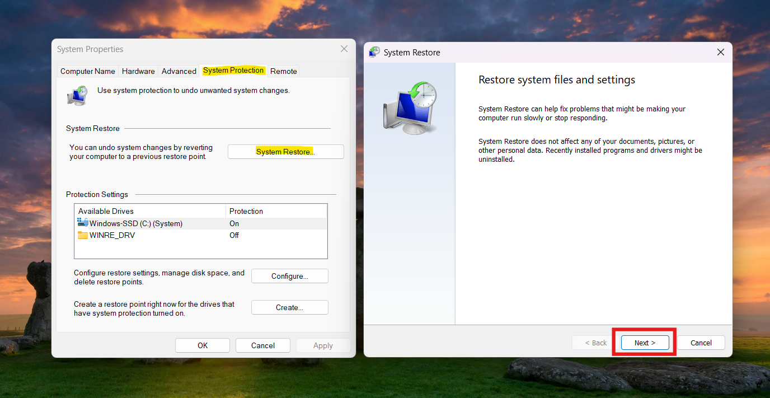Select the Remote tab
Image resolution: width=770 pixels, height=398 pixels.
[x=283, y=71]
